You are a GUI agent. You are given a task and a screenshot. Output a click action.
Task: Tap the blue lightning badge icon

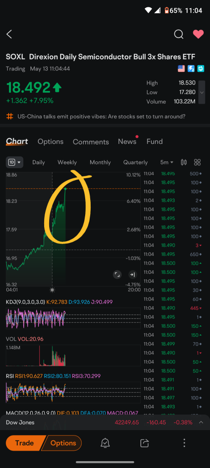191,69
